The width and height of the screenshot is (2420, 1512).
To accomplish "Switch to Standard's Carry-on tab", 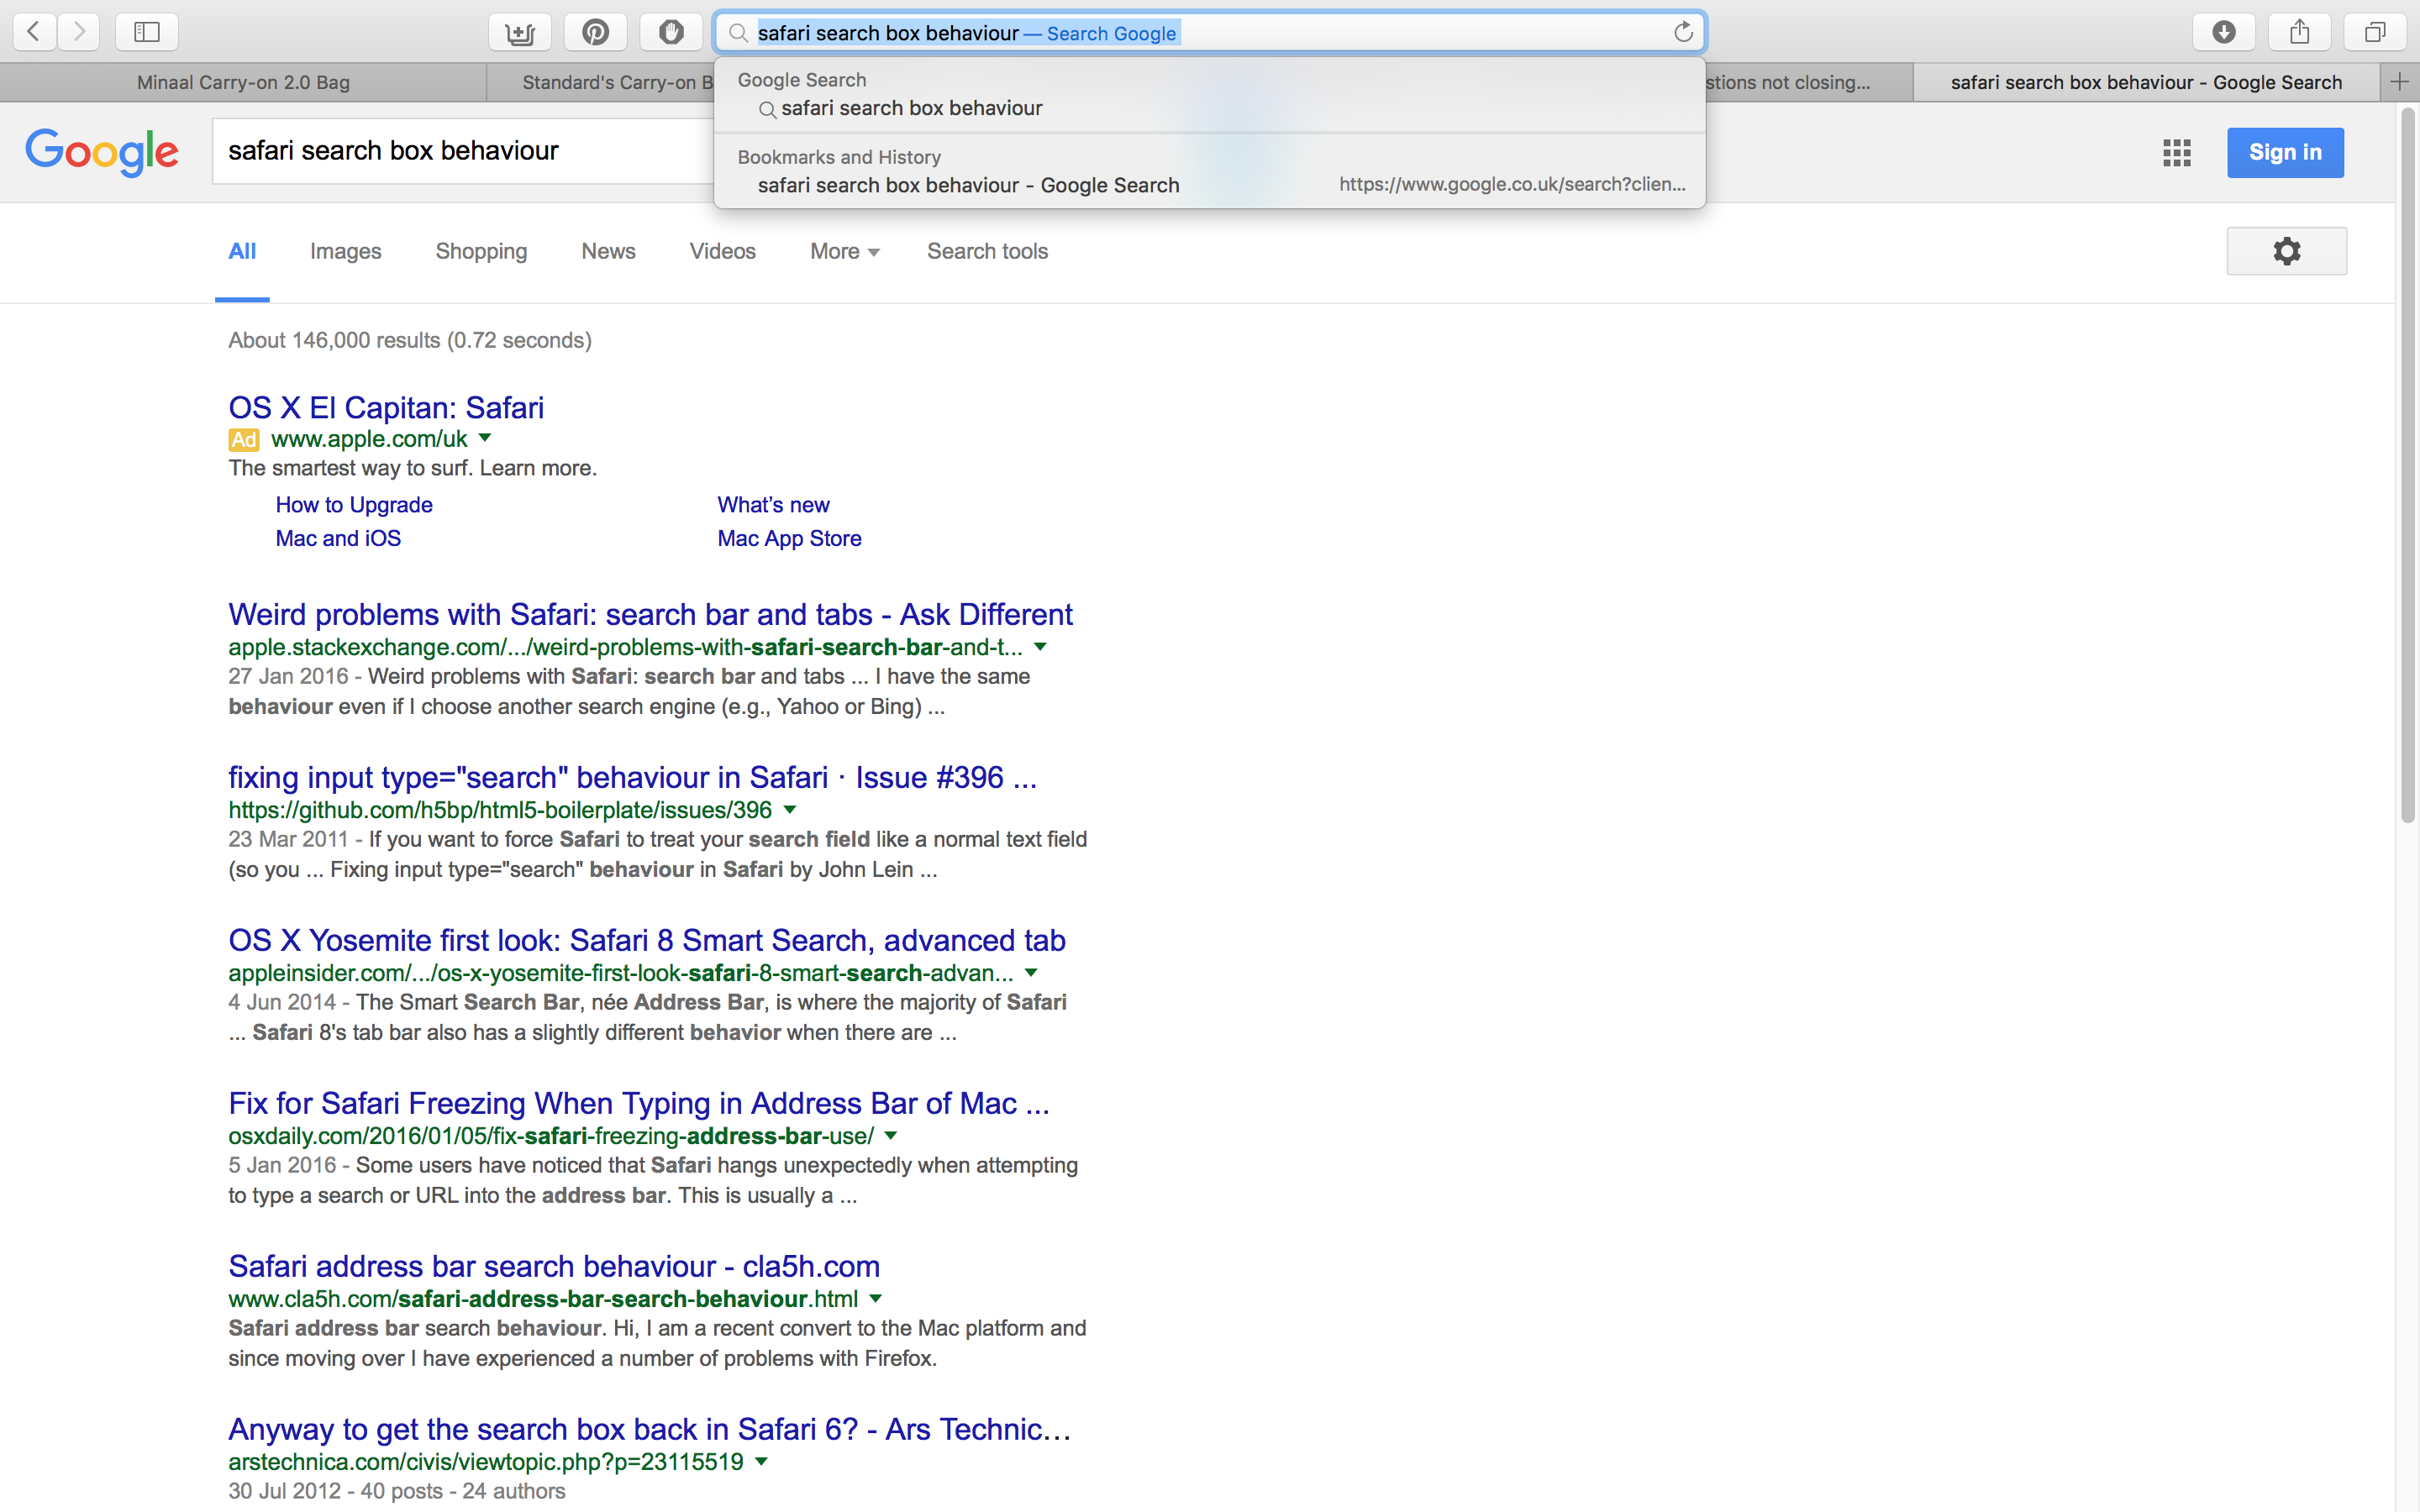I will pyautogui.click(x=601, y=82).
